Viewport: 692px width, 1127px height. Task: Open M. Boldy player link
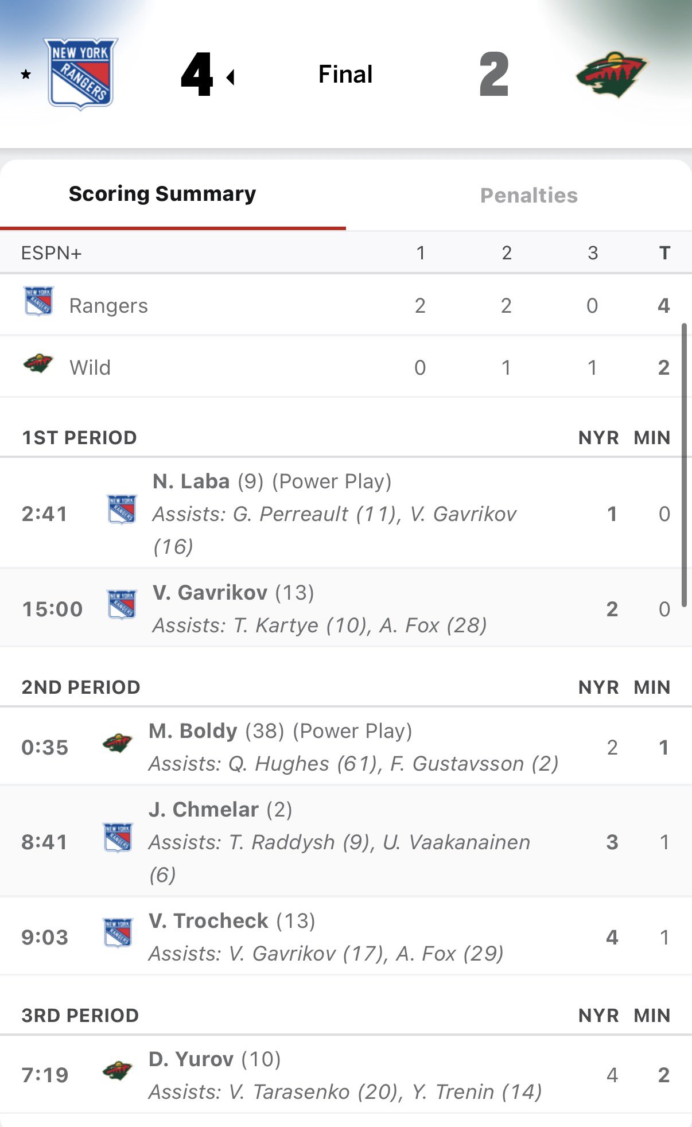pyautogui.click(x=193, y=731)
